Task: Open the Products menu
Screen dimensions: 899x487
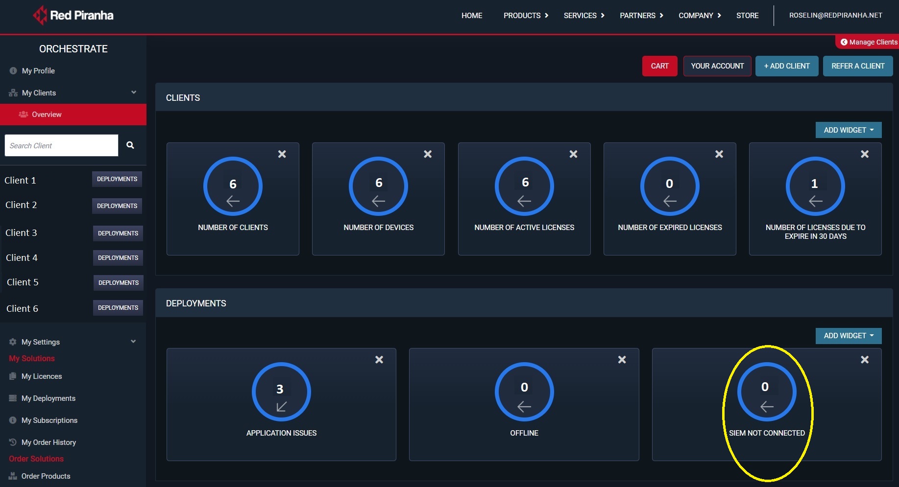Action: (526, 16)
